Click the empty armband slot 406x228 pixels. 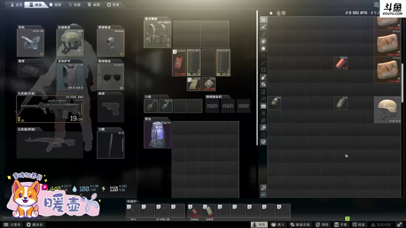tap(30, 70)
